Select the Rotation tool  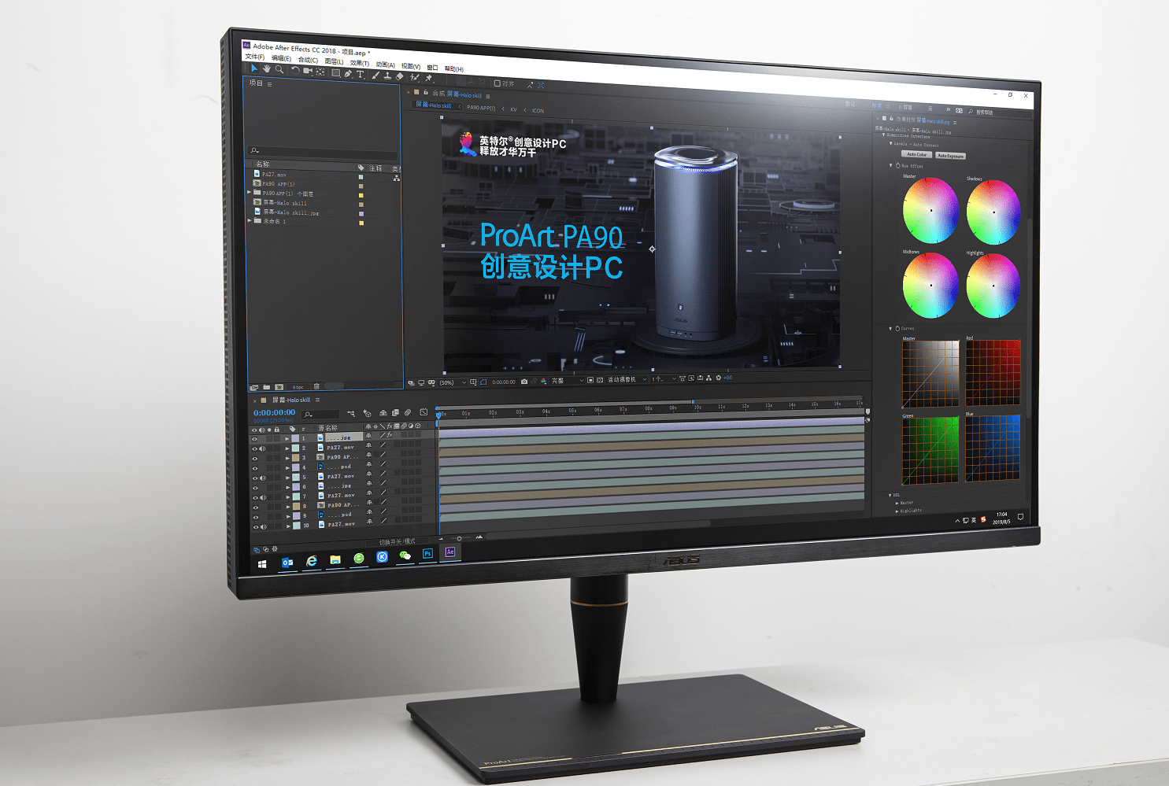tap(295, 71)
